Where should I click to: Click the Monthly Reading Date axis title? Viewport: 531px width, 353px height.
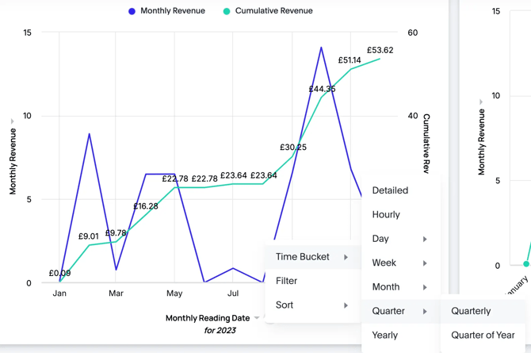click(208, 318)
